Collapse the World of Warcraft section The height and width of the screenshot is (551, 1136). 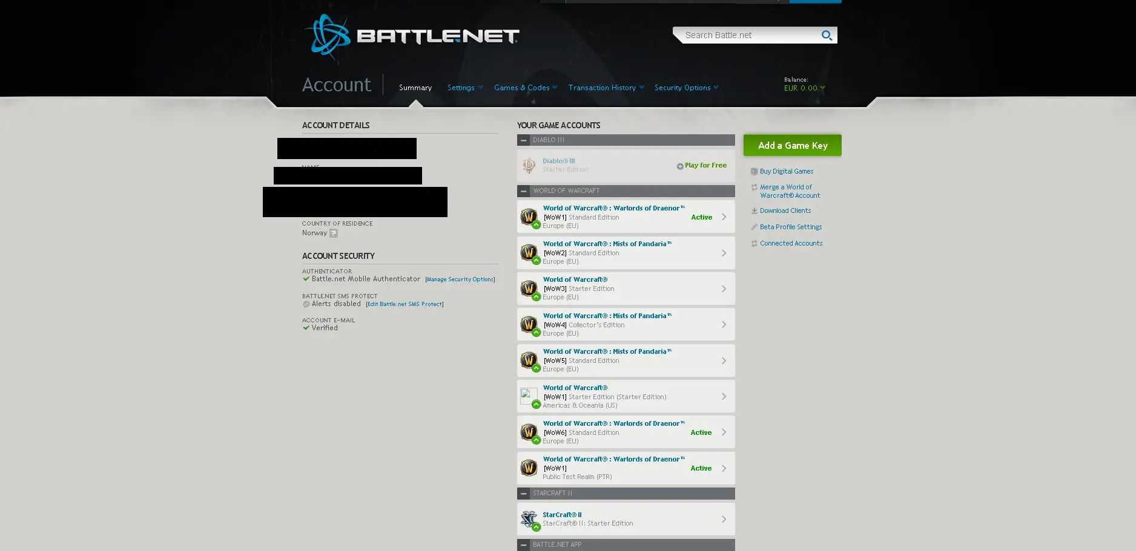click(524, 191)
